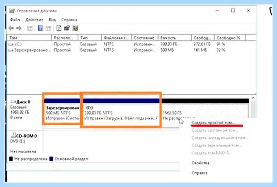Sort by the Том column header
The height and width of the screenshot is (187, 277).
29,38
